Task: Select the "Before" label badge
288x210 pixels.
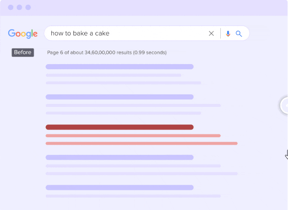Action: pyautogui.click(x=23, y=53)
